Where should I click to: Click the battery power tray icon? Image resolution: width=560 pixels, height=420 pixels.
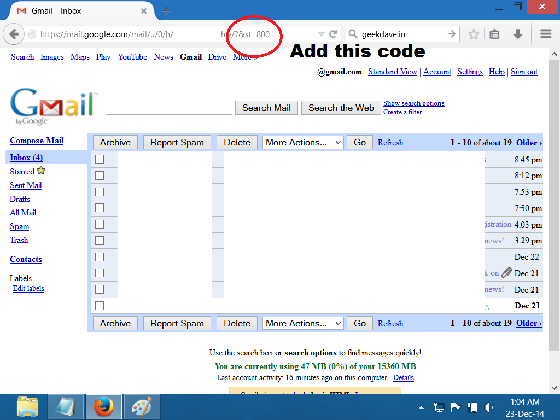click(472, 407)
